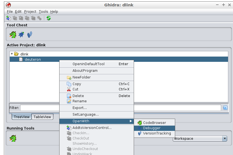Open the Project menu
Viewport: 233px width, 155px height.
30,11
